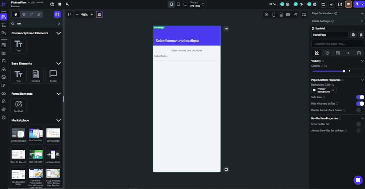Click the purple lightning run button
Image resolution: width=365 pixels, height=189 pixels.
357,4
